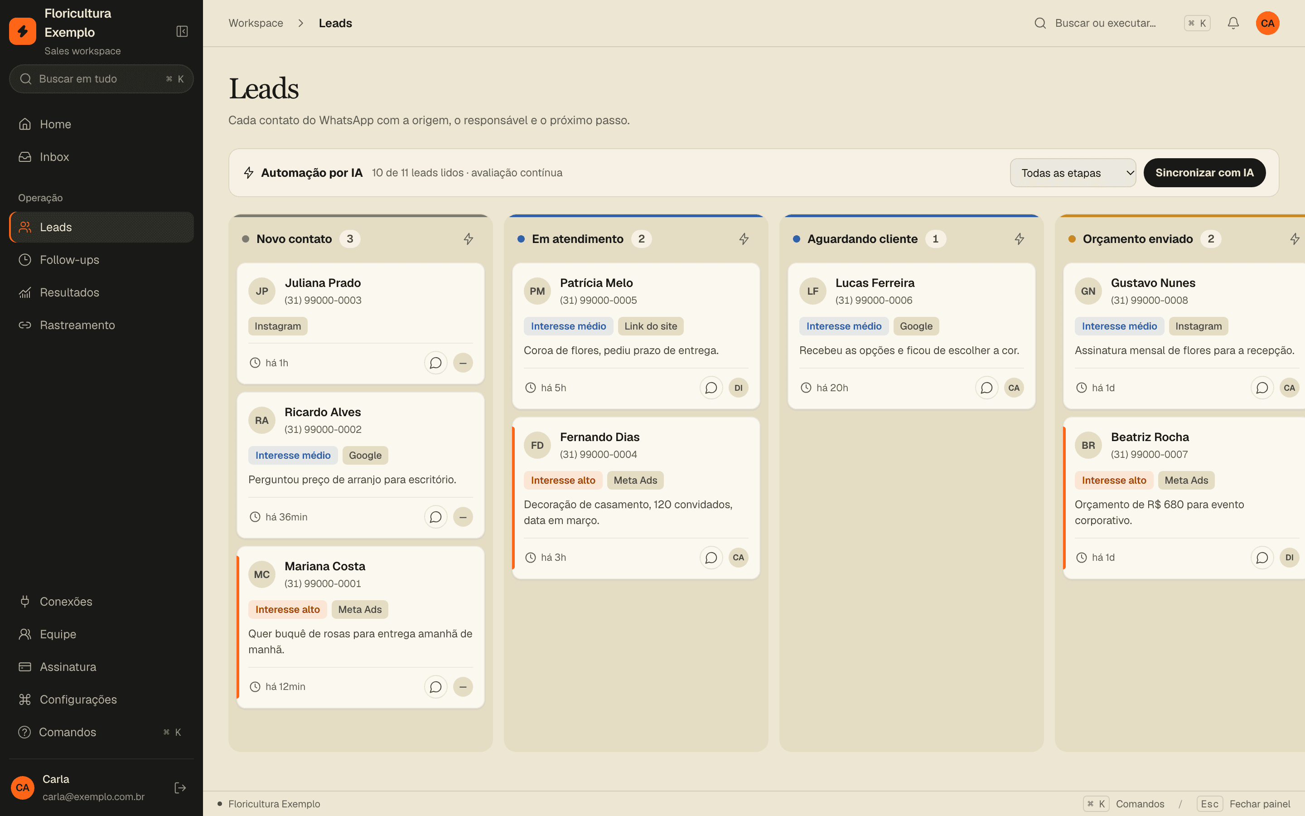Click Sincronizar com IA button

click(x=1204, y=173)
